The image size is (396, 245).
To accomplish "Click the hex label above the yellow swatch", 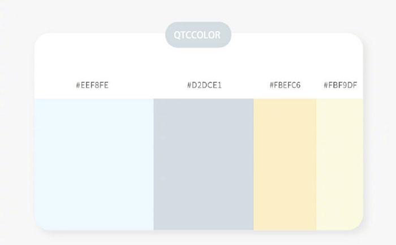I will click(285, 85).
